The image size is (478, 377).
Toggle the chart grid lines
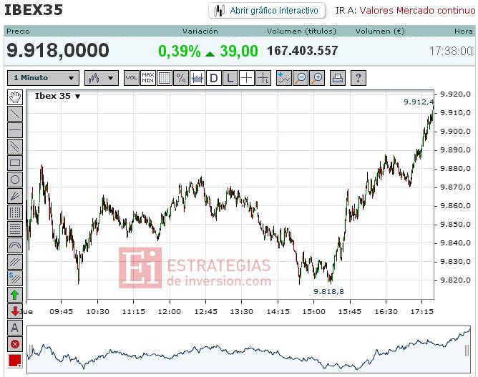pyautogui.click(x=165, y=78)
